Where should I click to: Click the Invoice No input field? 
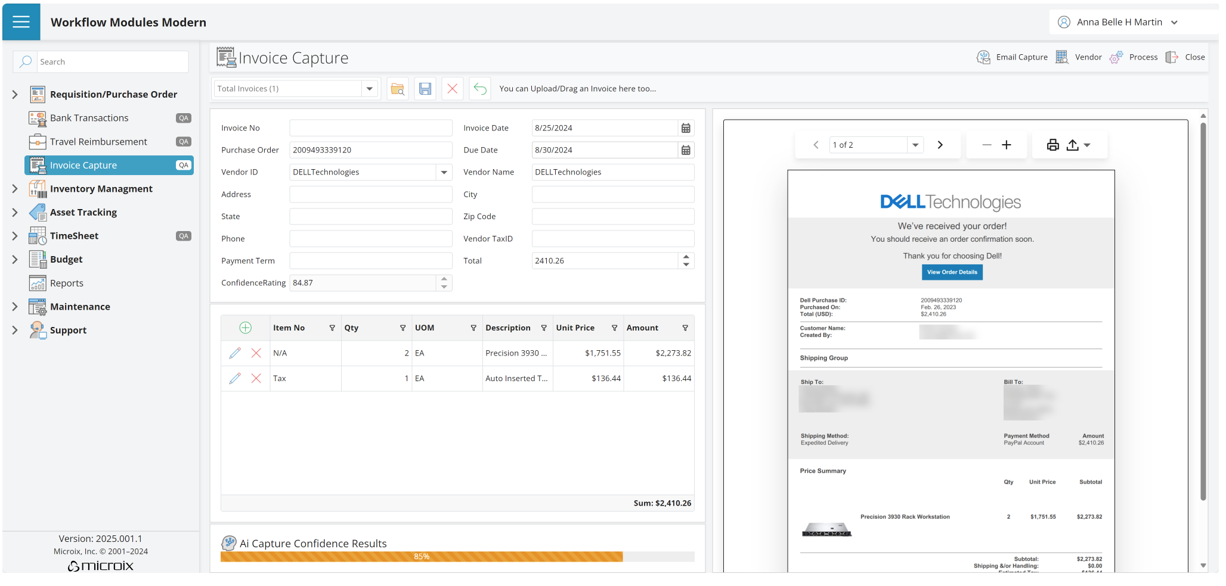[370, 128]
